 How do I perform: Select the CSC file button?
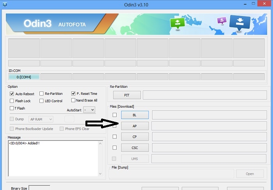135,148
